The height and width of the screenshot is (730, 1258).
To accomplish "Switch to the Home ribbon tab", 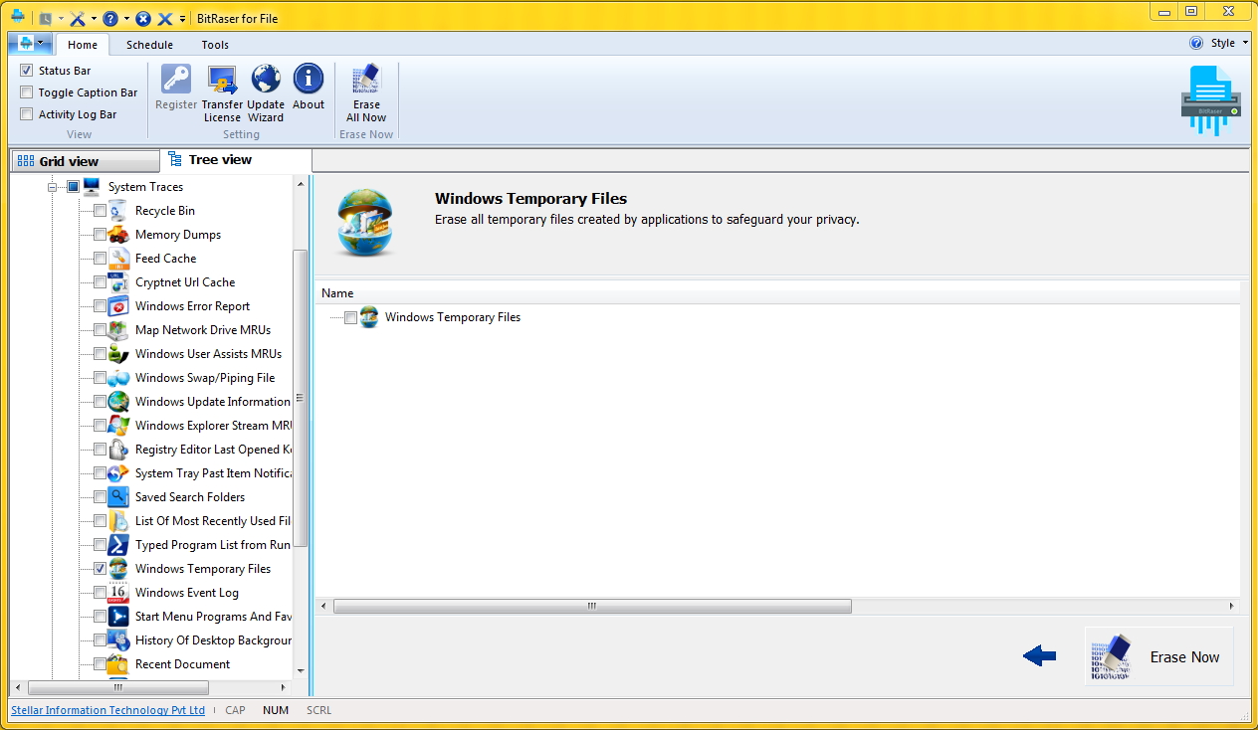I will tap(83, 45).
